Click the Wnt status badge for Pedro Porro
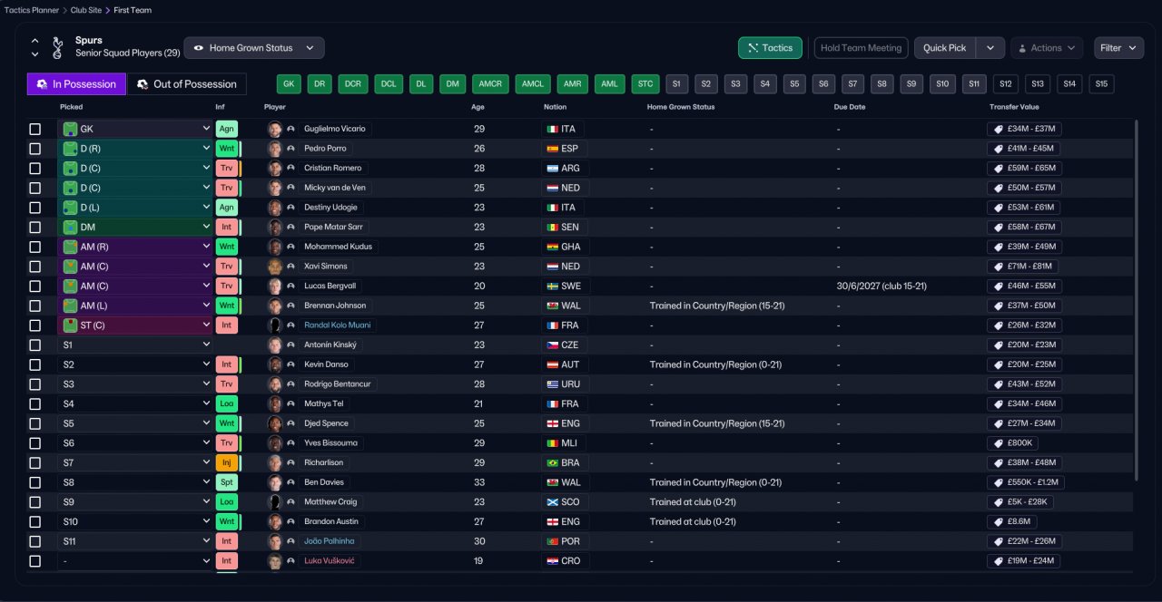Image resolution: width=1162 pixels, height=602 pixels. pos(227,149)
